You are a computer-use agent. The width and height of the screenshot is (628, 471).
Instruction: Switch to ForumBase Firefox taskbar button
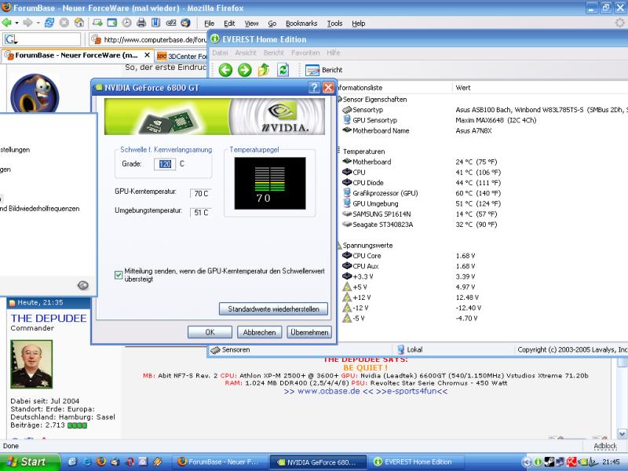pyautogui.click(x=221, y=462)
